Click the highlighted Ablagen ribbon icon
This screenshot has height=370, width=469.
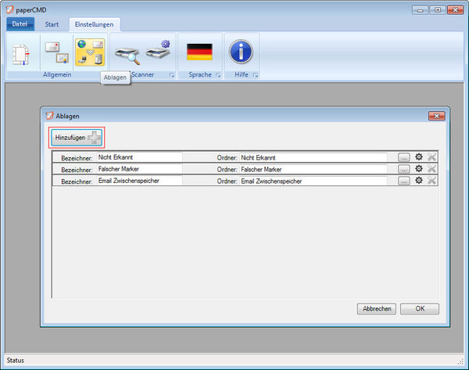(x=90, y=52)
